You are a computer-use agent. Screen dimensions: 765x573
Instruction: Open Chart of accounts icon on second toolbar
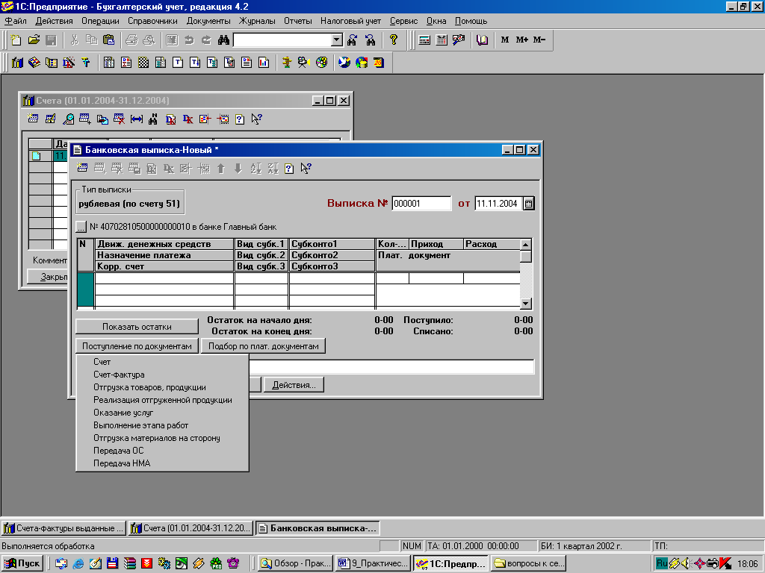[x=17, y=63]
